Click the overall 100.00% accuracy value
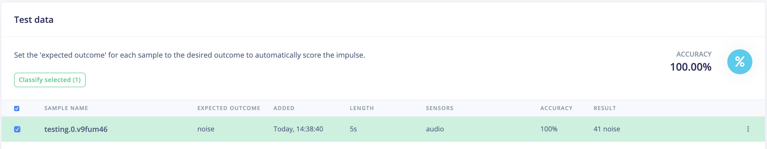The height and width of the screenshot is (149, 767). click(690, 67)
